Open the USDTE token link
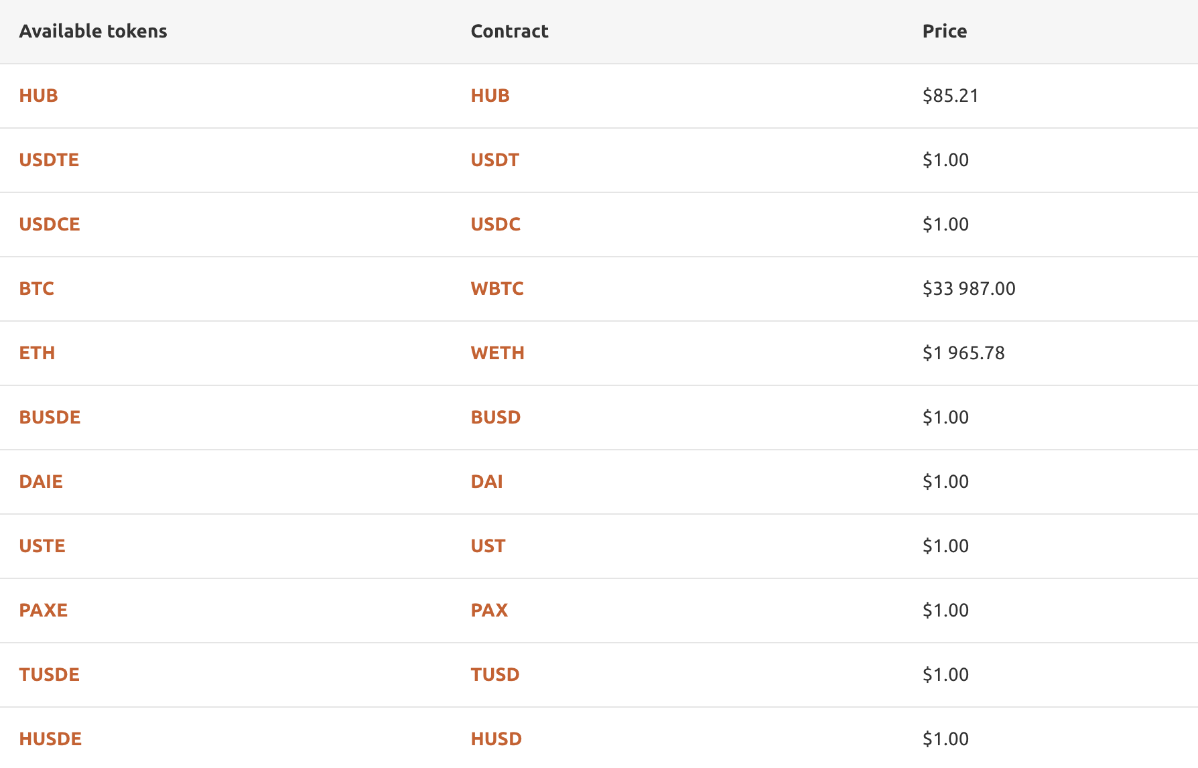Image resolution: width=1198 pixels, height=768 pixels. tap(49, 160)
